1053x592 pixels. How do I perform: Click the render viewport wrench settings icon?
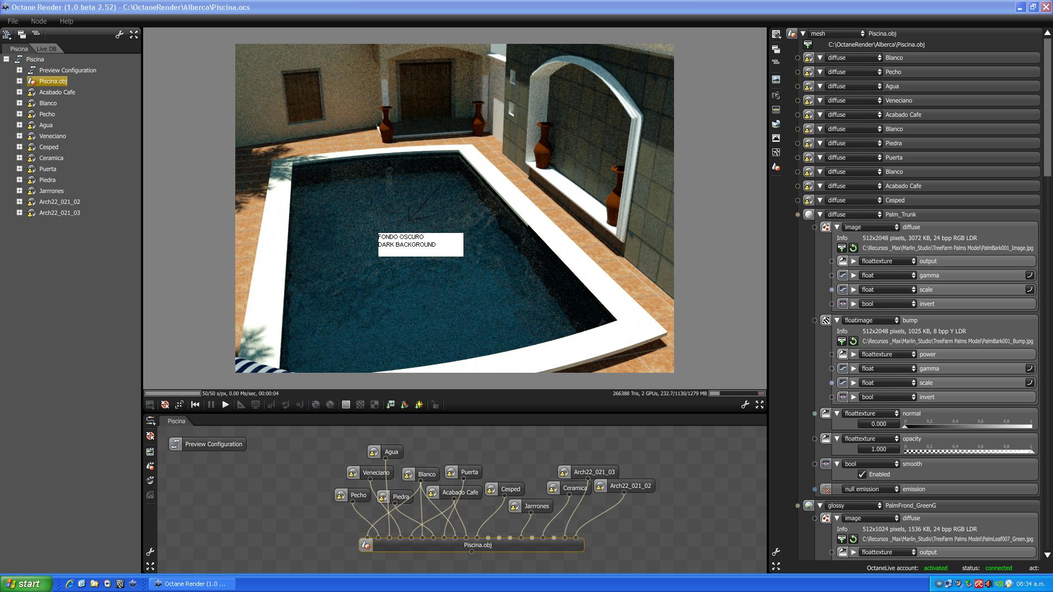click(x=745, y=405)
